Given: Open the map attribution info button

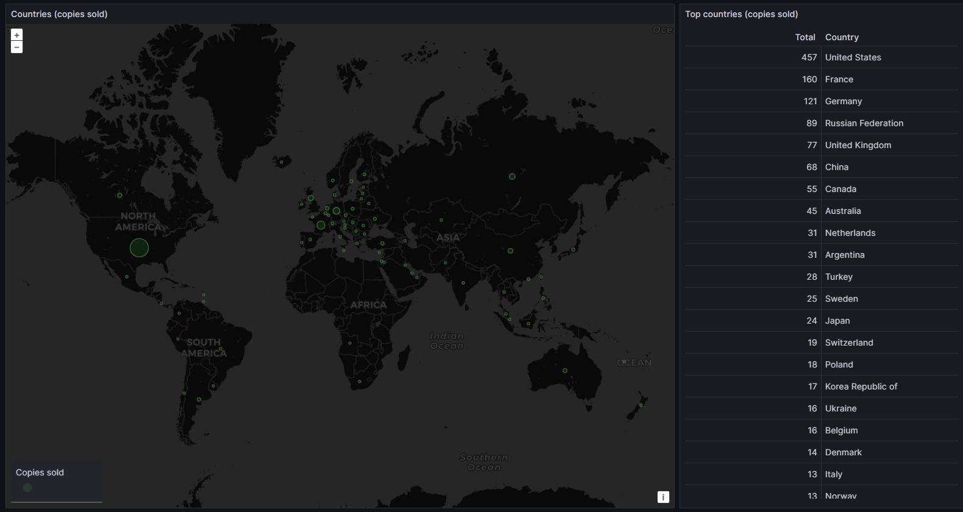Looking at the screenshot, I should coord(663,497).
